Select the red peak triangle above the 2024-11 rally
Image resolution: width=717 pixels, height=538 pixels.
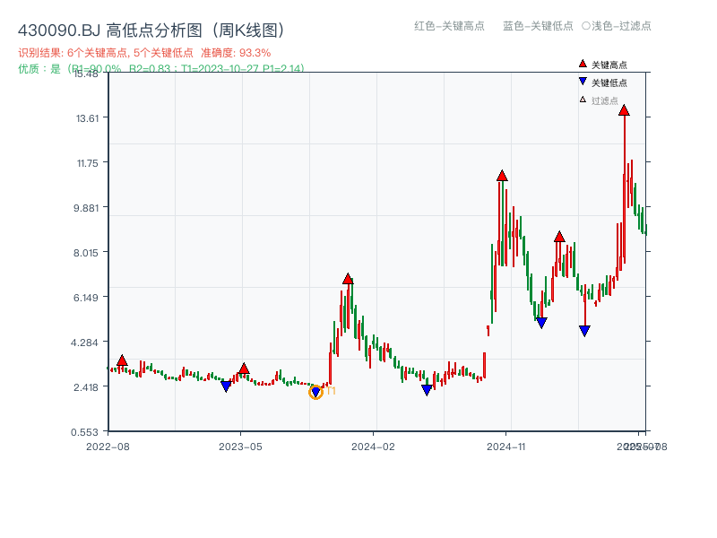click(501, 174)
